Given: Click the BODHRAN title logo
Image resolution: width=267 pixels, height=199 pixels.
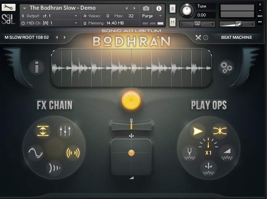Looking at the screenshot, I should coord(131,41).
